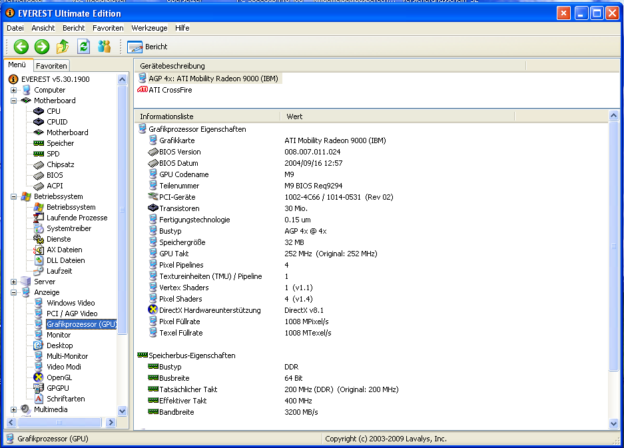Select the Laufzeit icon
Image resolution: width=624 pixels, height=448 pixels.
tap(39, 271)
